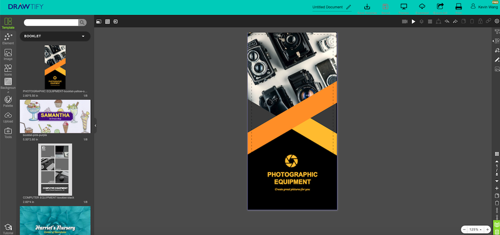The height and width of the screenshot is (235, 500).
Task: Click the video camera animation icon
Action: coord(405,22)
